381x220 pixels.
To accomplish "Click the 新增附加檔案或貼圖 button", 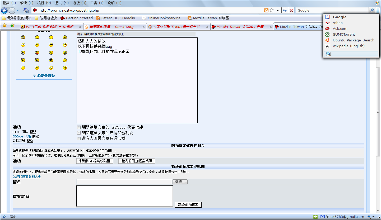I will point(95,161).
